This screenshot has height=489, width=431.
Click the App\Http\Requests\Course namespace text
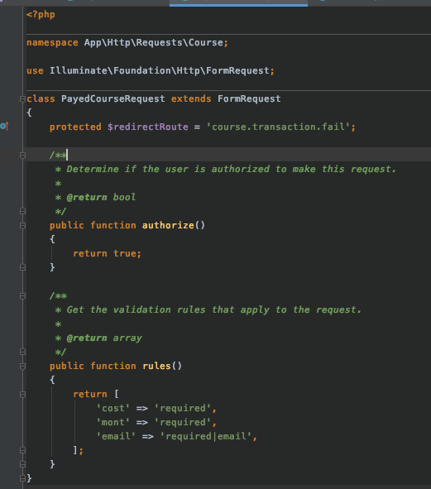pos(153,43)
